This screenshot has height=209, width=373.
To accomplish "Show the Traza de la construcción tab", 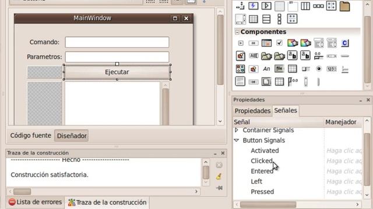I will [x=107, y=203].
